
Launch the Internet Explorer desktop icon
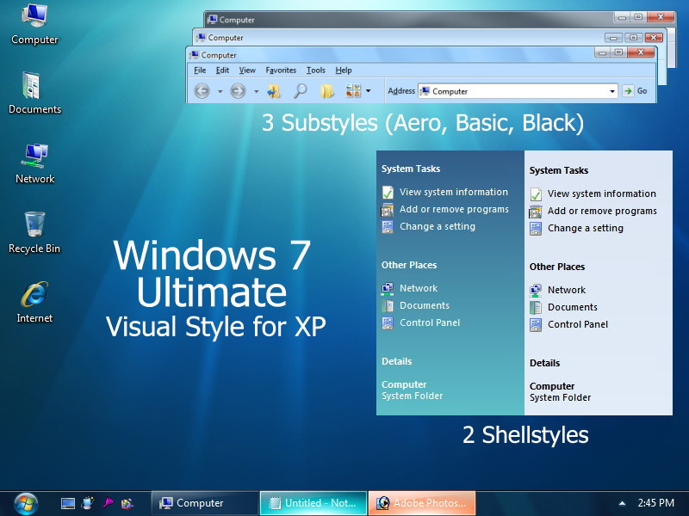[34, 302]
